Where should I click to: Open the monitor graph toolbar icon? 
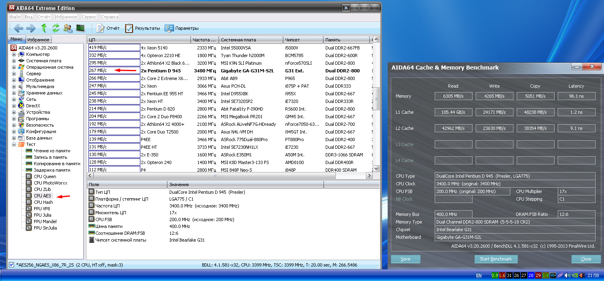[80, 28]
